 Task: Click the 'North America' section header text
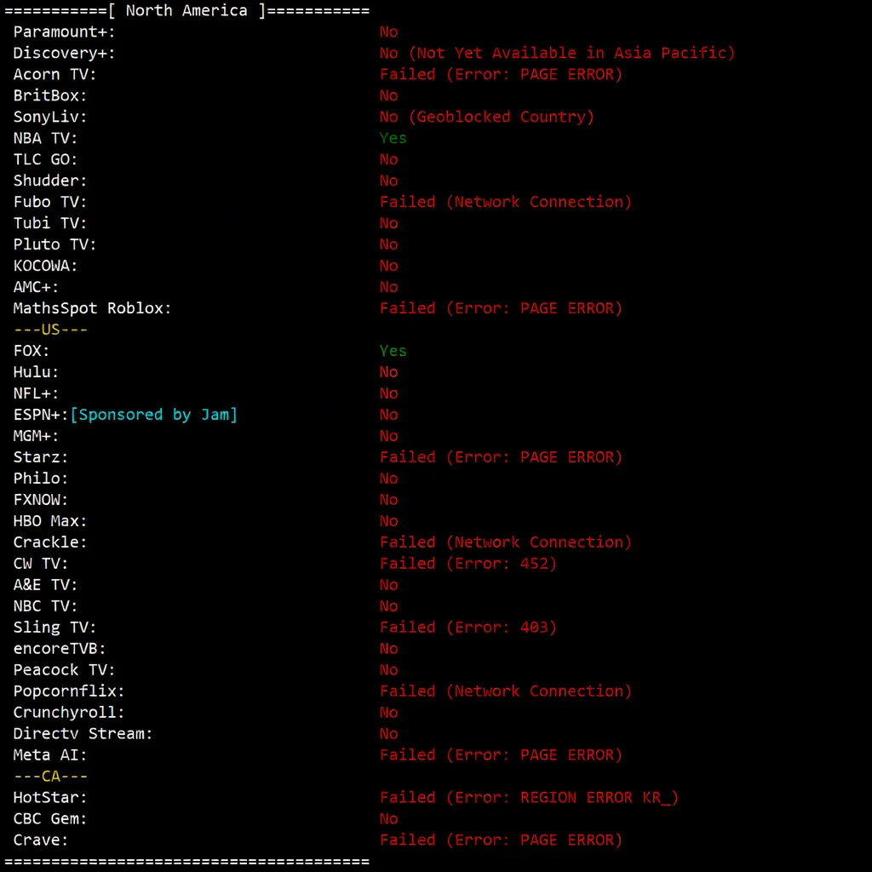186,10
